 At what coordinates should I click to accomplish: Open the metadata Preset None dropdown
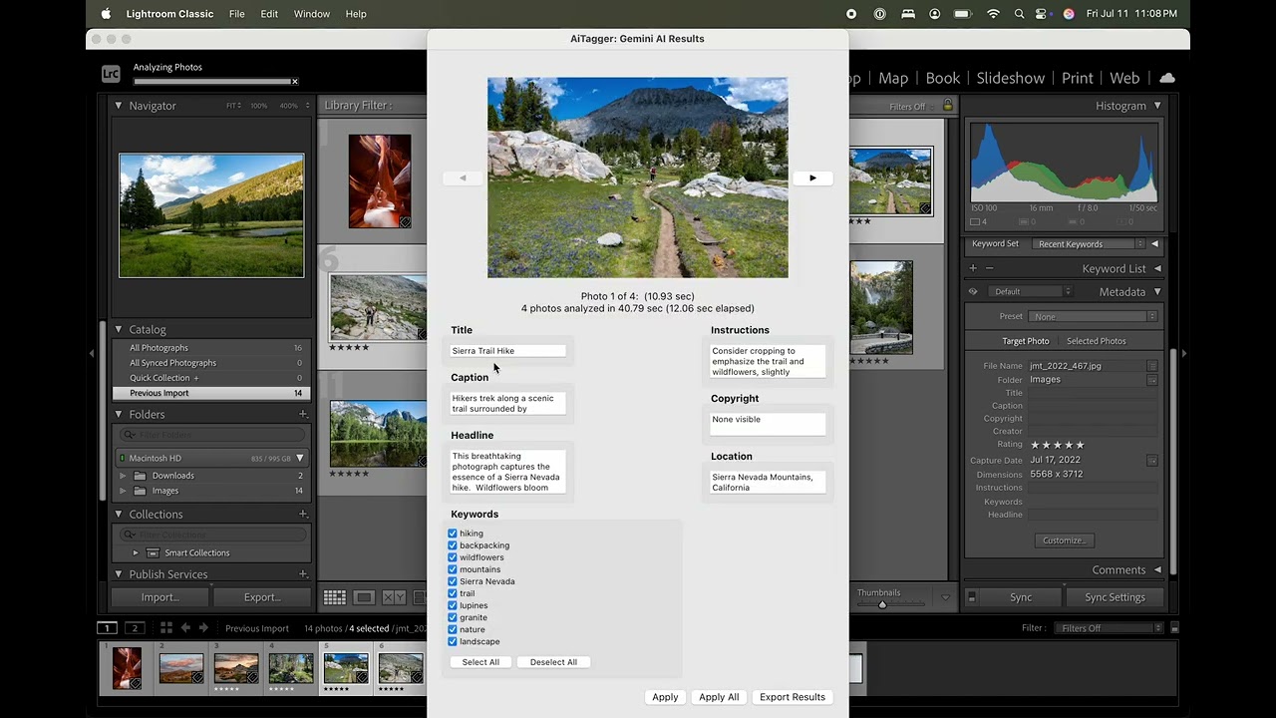click(x=1094, y=317)
